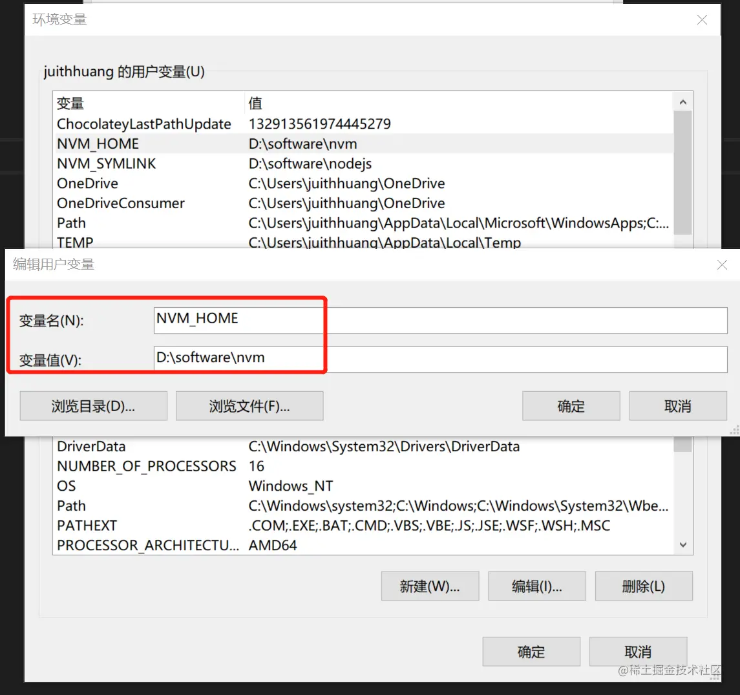The width and height of the screenshot is (740, 695).
Task: Click system variables list scroll down arrow
Action: pyautogui.click(x=683, y=544)
